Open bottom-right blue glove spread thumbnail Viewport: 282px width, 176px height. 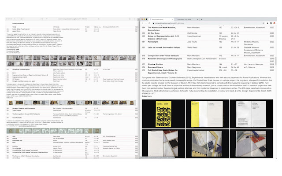click(252, 143)
